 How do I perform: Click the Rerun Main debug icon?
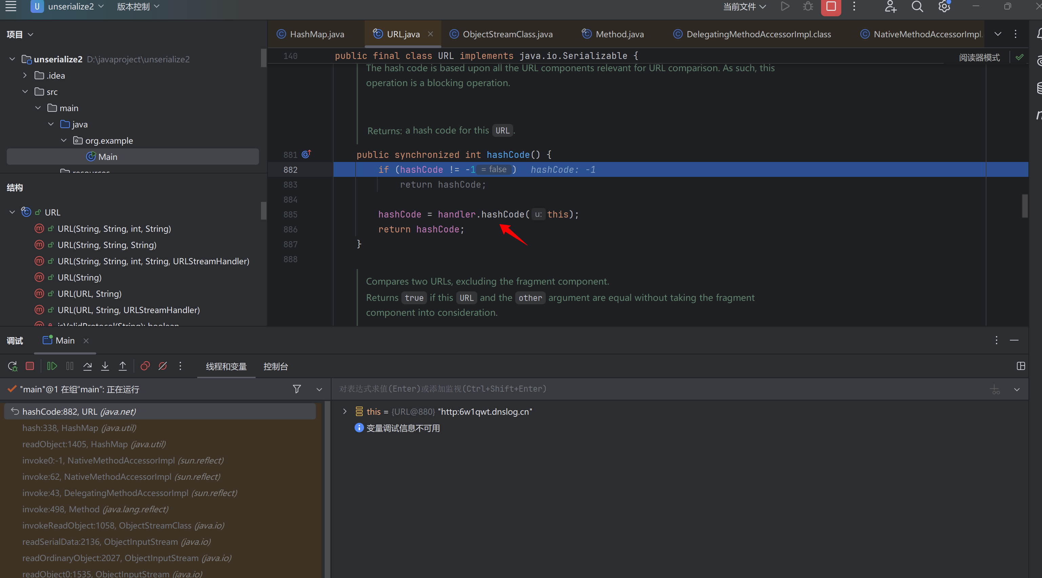12,366
